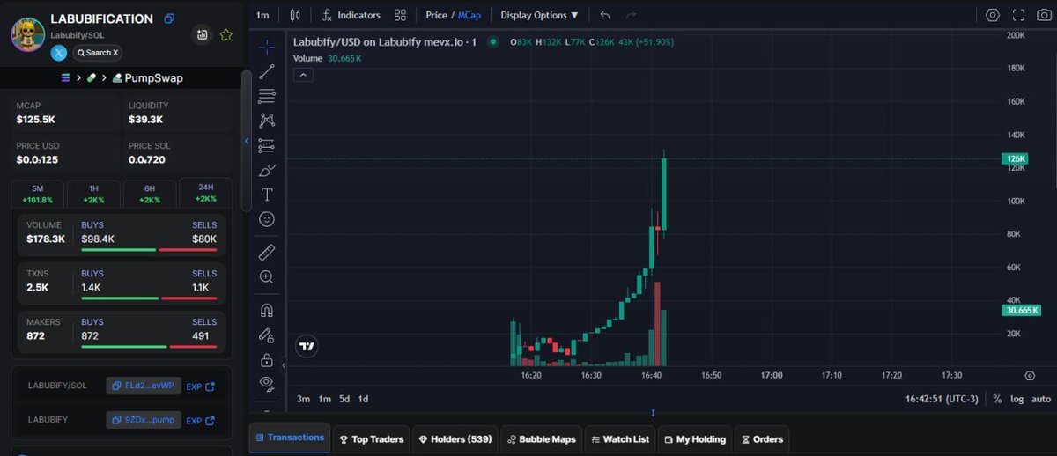This screenshot has width=1057, height=456.
Task: Select the Text annotation tool
Action: coord(267,195)
